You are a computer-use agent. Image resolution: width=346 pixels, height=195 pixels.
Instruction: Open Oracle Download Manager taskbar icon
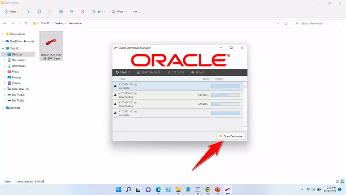point(227,190)
